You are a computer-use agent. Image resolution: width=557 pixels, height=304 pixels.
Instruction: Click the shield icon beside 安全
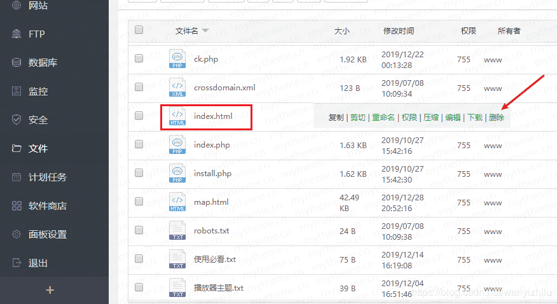(x=17, y=120)
